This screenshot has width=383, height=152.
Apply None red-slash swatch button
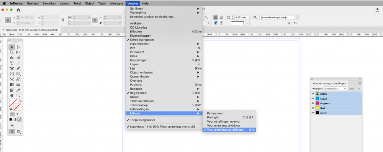(x=19, y=120)
